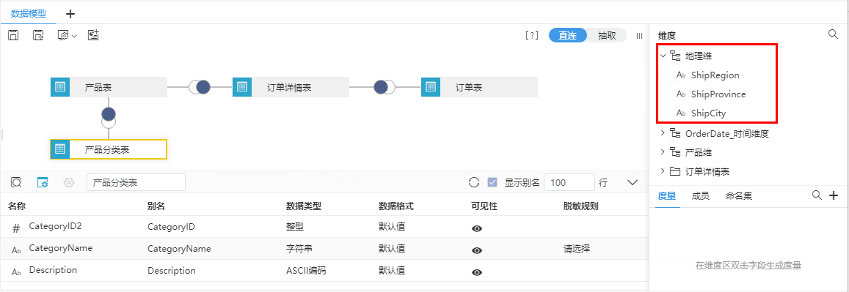The width and height of the screenshot is (849, 292).
Task: Click the refresh data icon beside 显示别名
Action: pos(474,182)
